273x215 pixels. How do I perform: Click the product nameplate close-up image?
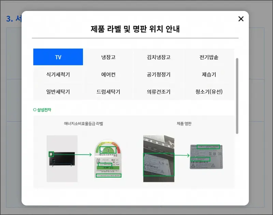pos(206,157)
